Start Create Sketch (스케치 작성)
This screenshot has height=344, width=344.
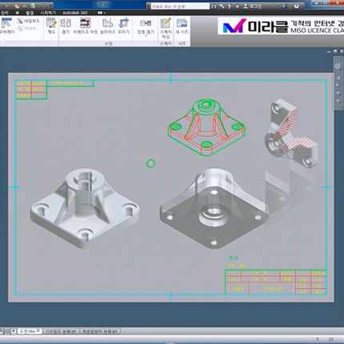[166, 28]
